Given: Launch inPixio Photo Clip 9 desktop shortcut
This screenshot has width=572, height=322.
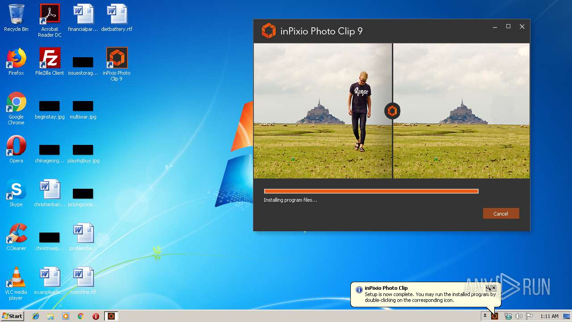Looking at the screenshot, I should point(117,64).
